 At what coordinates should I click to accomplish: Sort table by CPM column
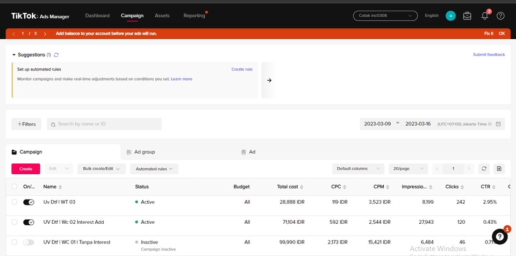point(388,187)
